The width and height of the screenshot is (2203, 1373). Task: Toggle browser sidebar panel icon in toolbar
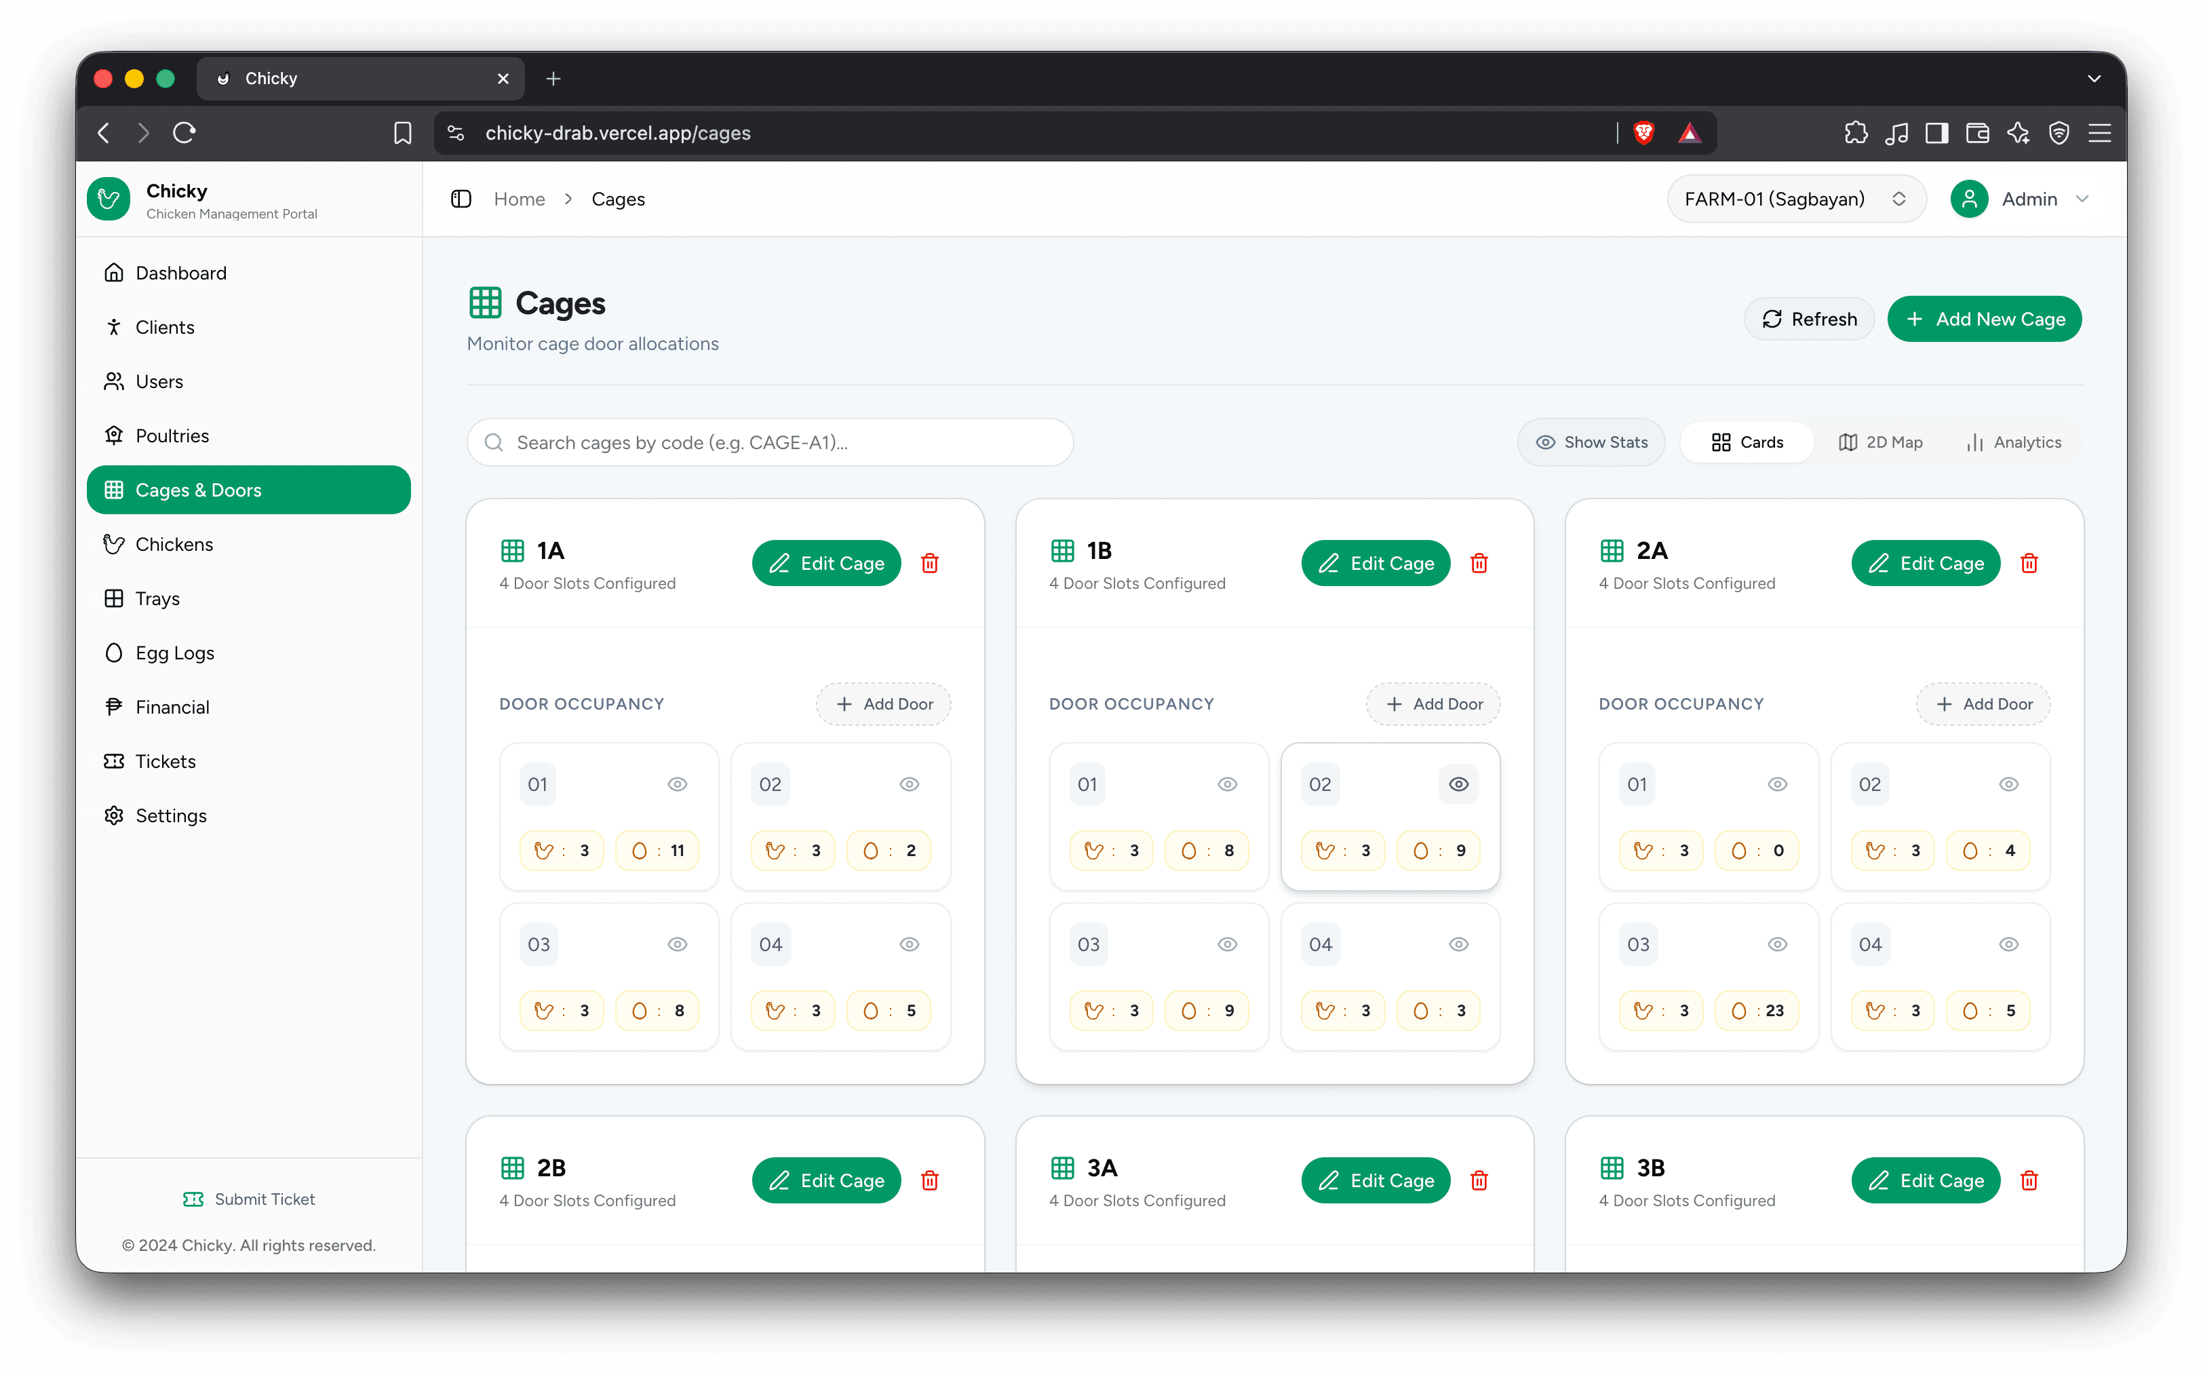click(x=1936, y=132)
